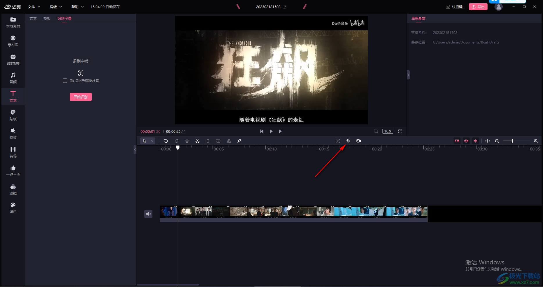Screen dimensions: 543x287
Task: Collapse the right panel with chevron
Action: pos(408,75)
